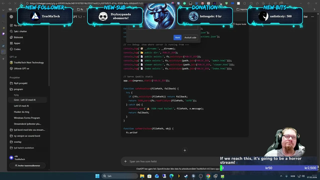Open the TrasMaTech Next Technology GPT
This screenshot has height=180, width=320.
(x=27, y=62)
